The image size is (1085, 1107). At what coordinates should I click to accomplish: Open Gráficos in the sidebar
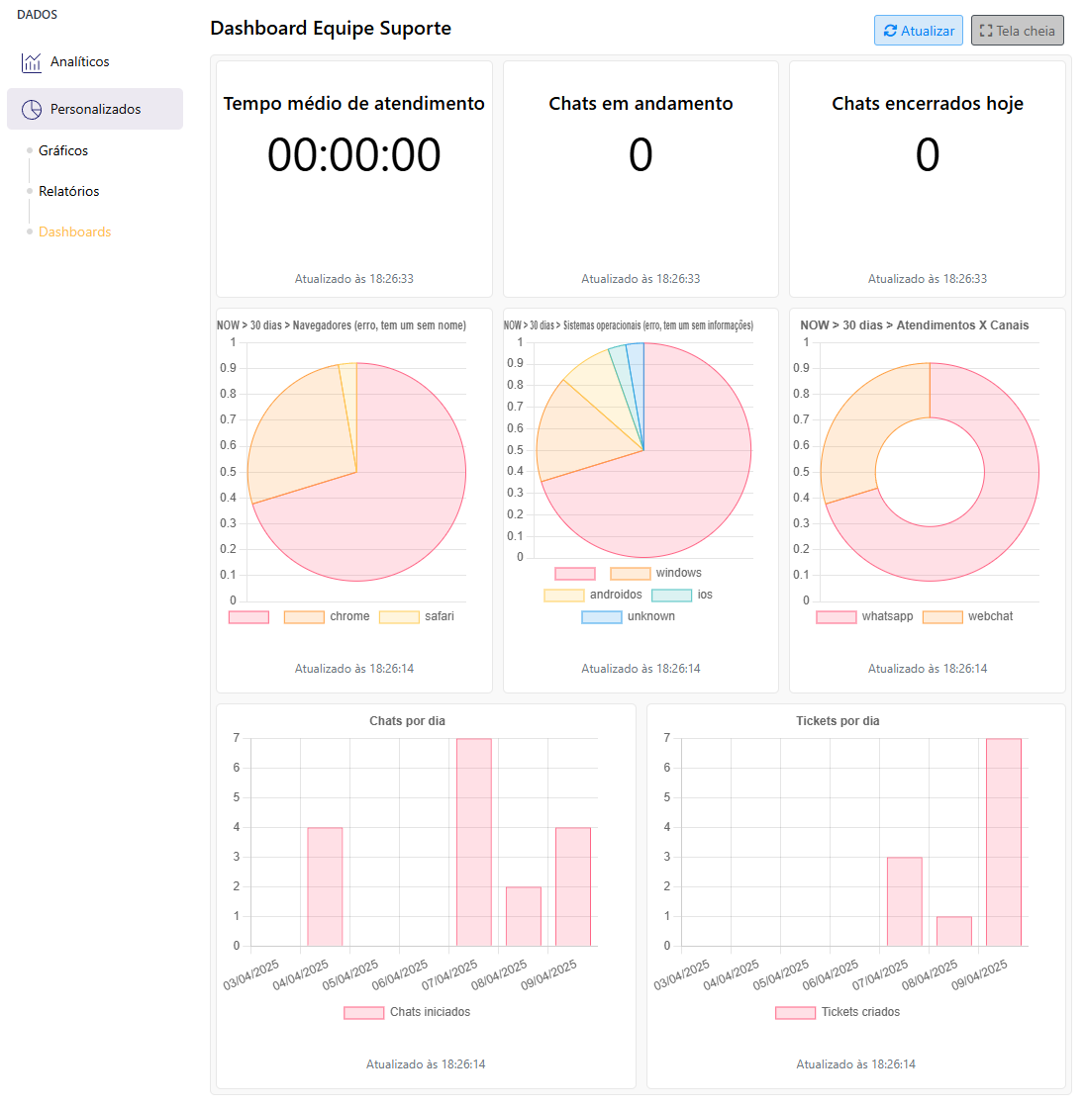coord(62,150)
